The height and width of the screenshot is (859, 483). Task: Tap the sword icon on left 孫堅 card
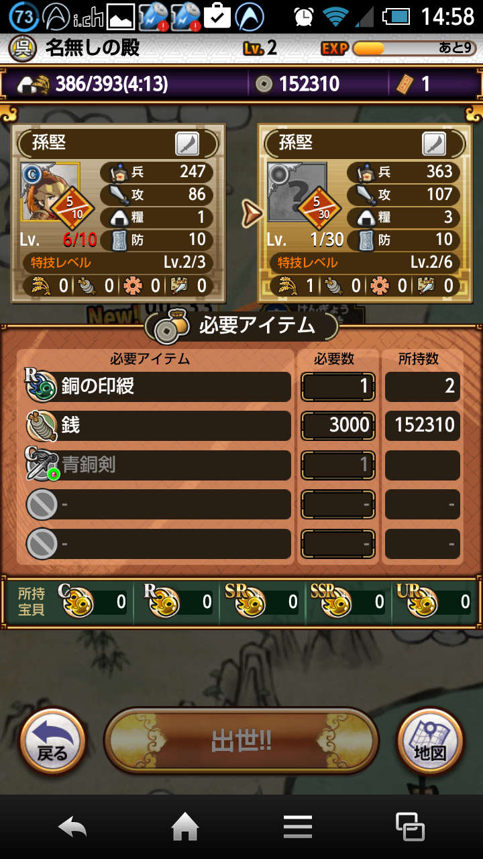tap(187, 144)
